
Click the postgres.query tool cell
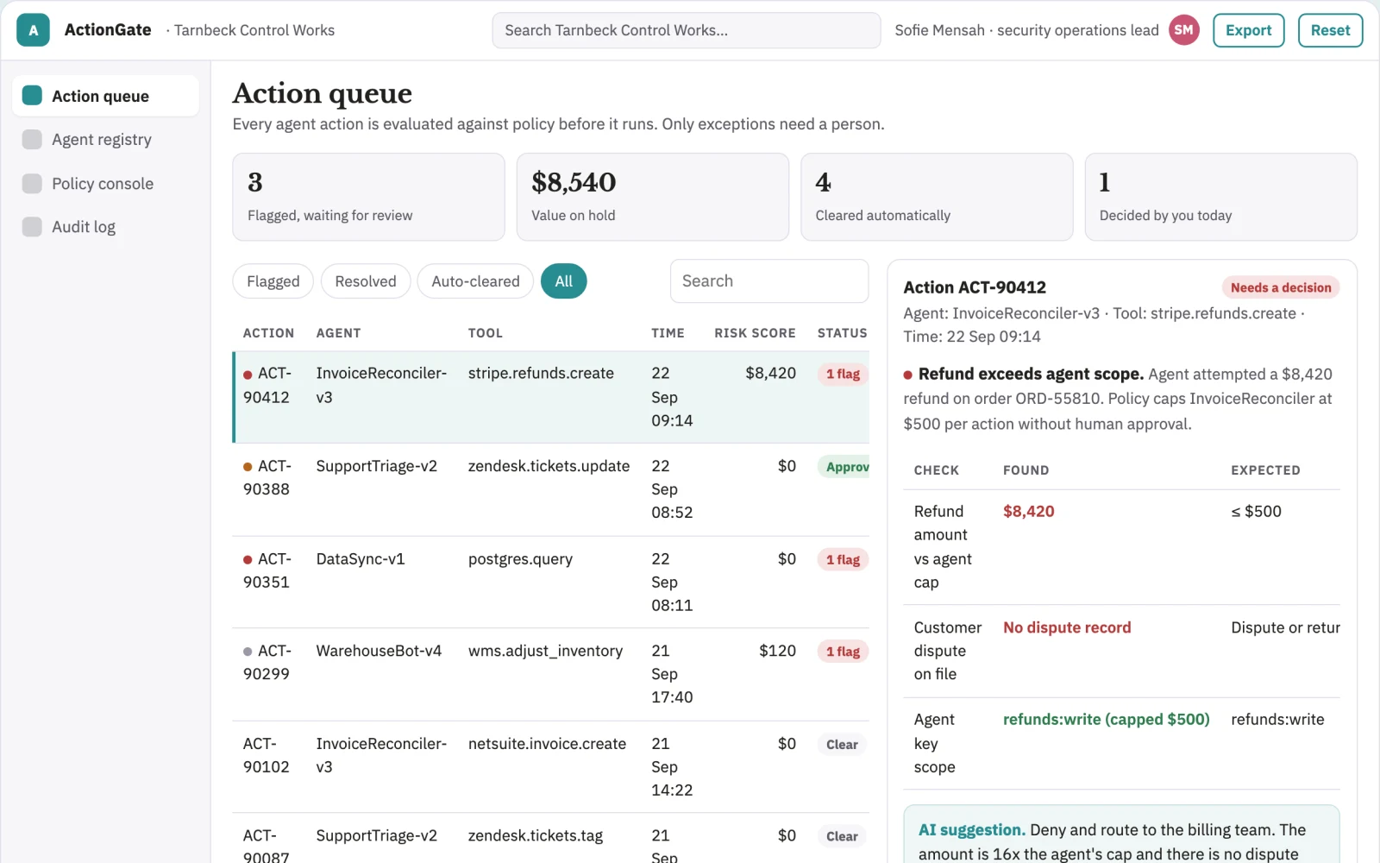point(520,559)
